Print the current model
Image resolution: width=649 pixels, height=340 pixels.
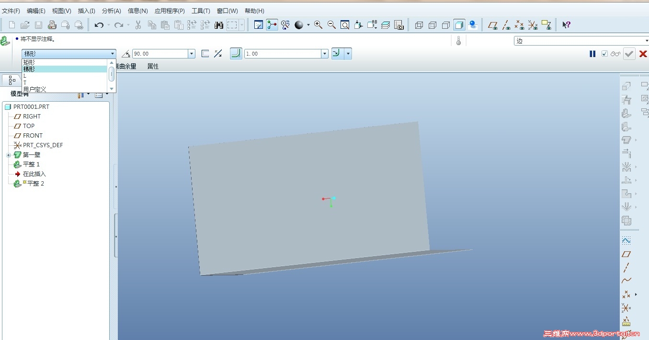tap(52, 25)
